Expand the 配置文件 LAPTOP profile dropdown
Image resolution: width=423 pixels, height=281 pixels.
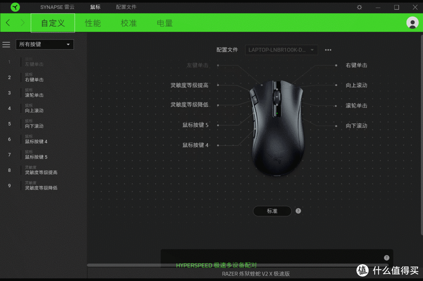281,50
